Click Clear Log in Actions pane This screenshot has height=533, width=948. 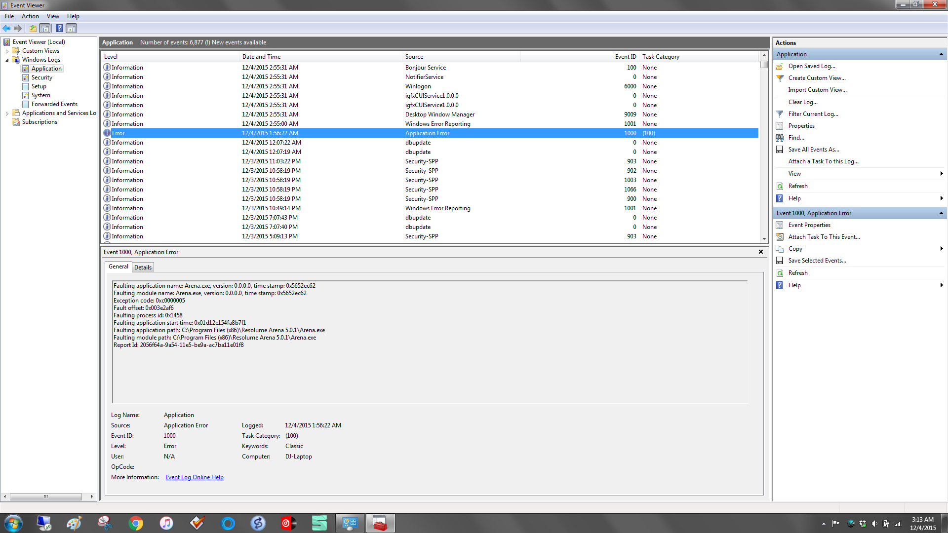[x=803, y=102]
